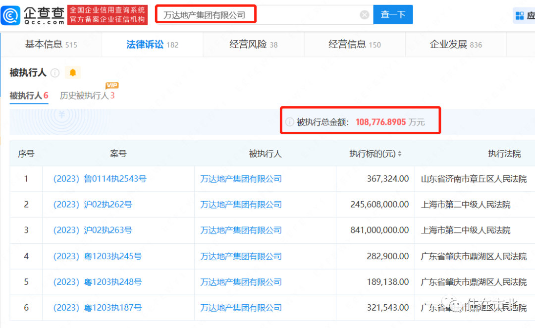Click 广东省肇庆市鼎湖区人民法院 in row 5
The width and height of the screenshot is (535, 328).
[474, 282]
